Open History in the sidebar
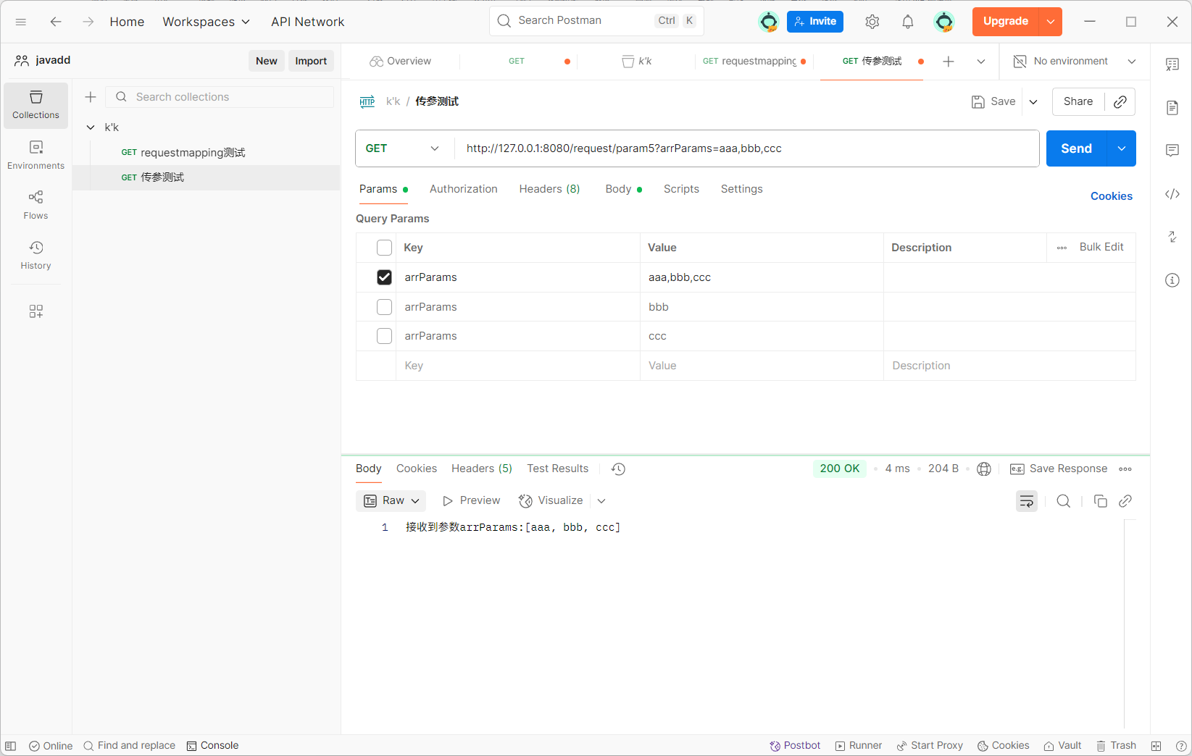Screen dimensions: 1192x756 (36, 256)
